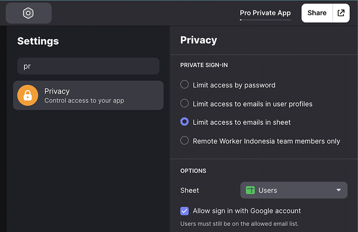Open the Privacy settings item
Viewport: 358px width, 232px height.
coord(88,96)
